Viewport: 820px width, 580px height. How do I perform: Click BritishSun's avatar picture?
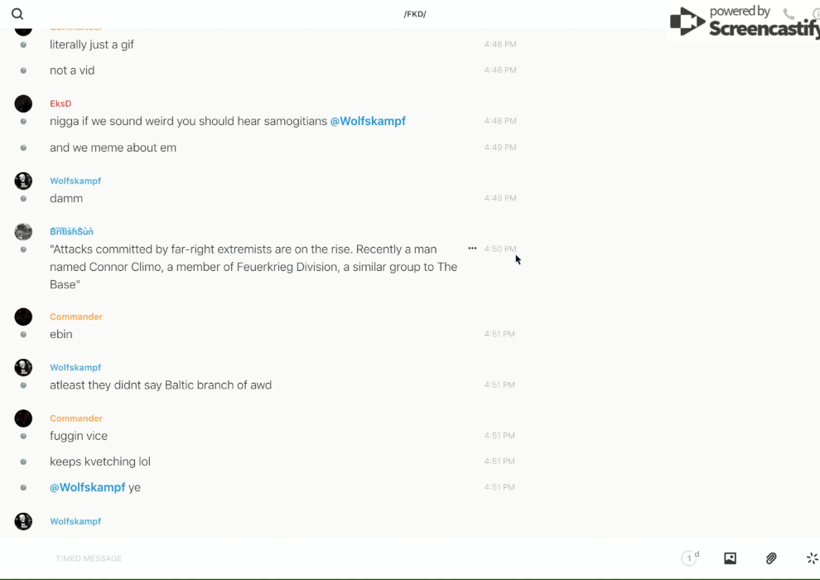23,232
